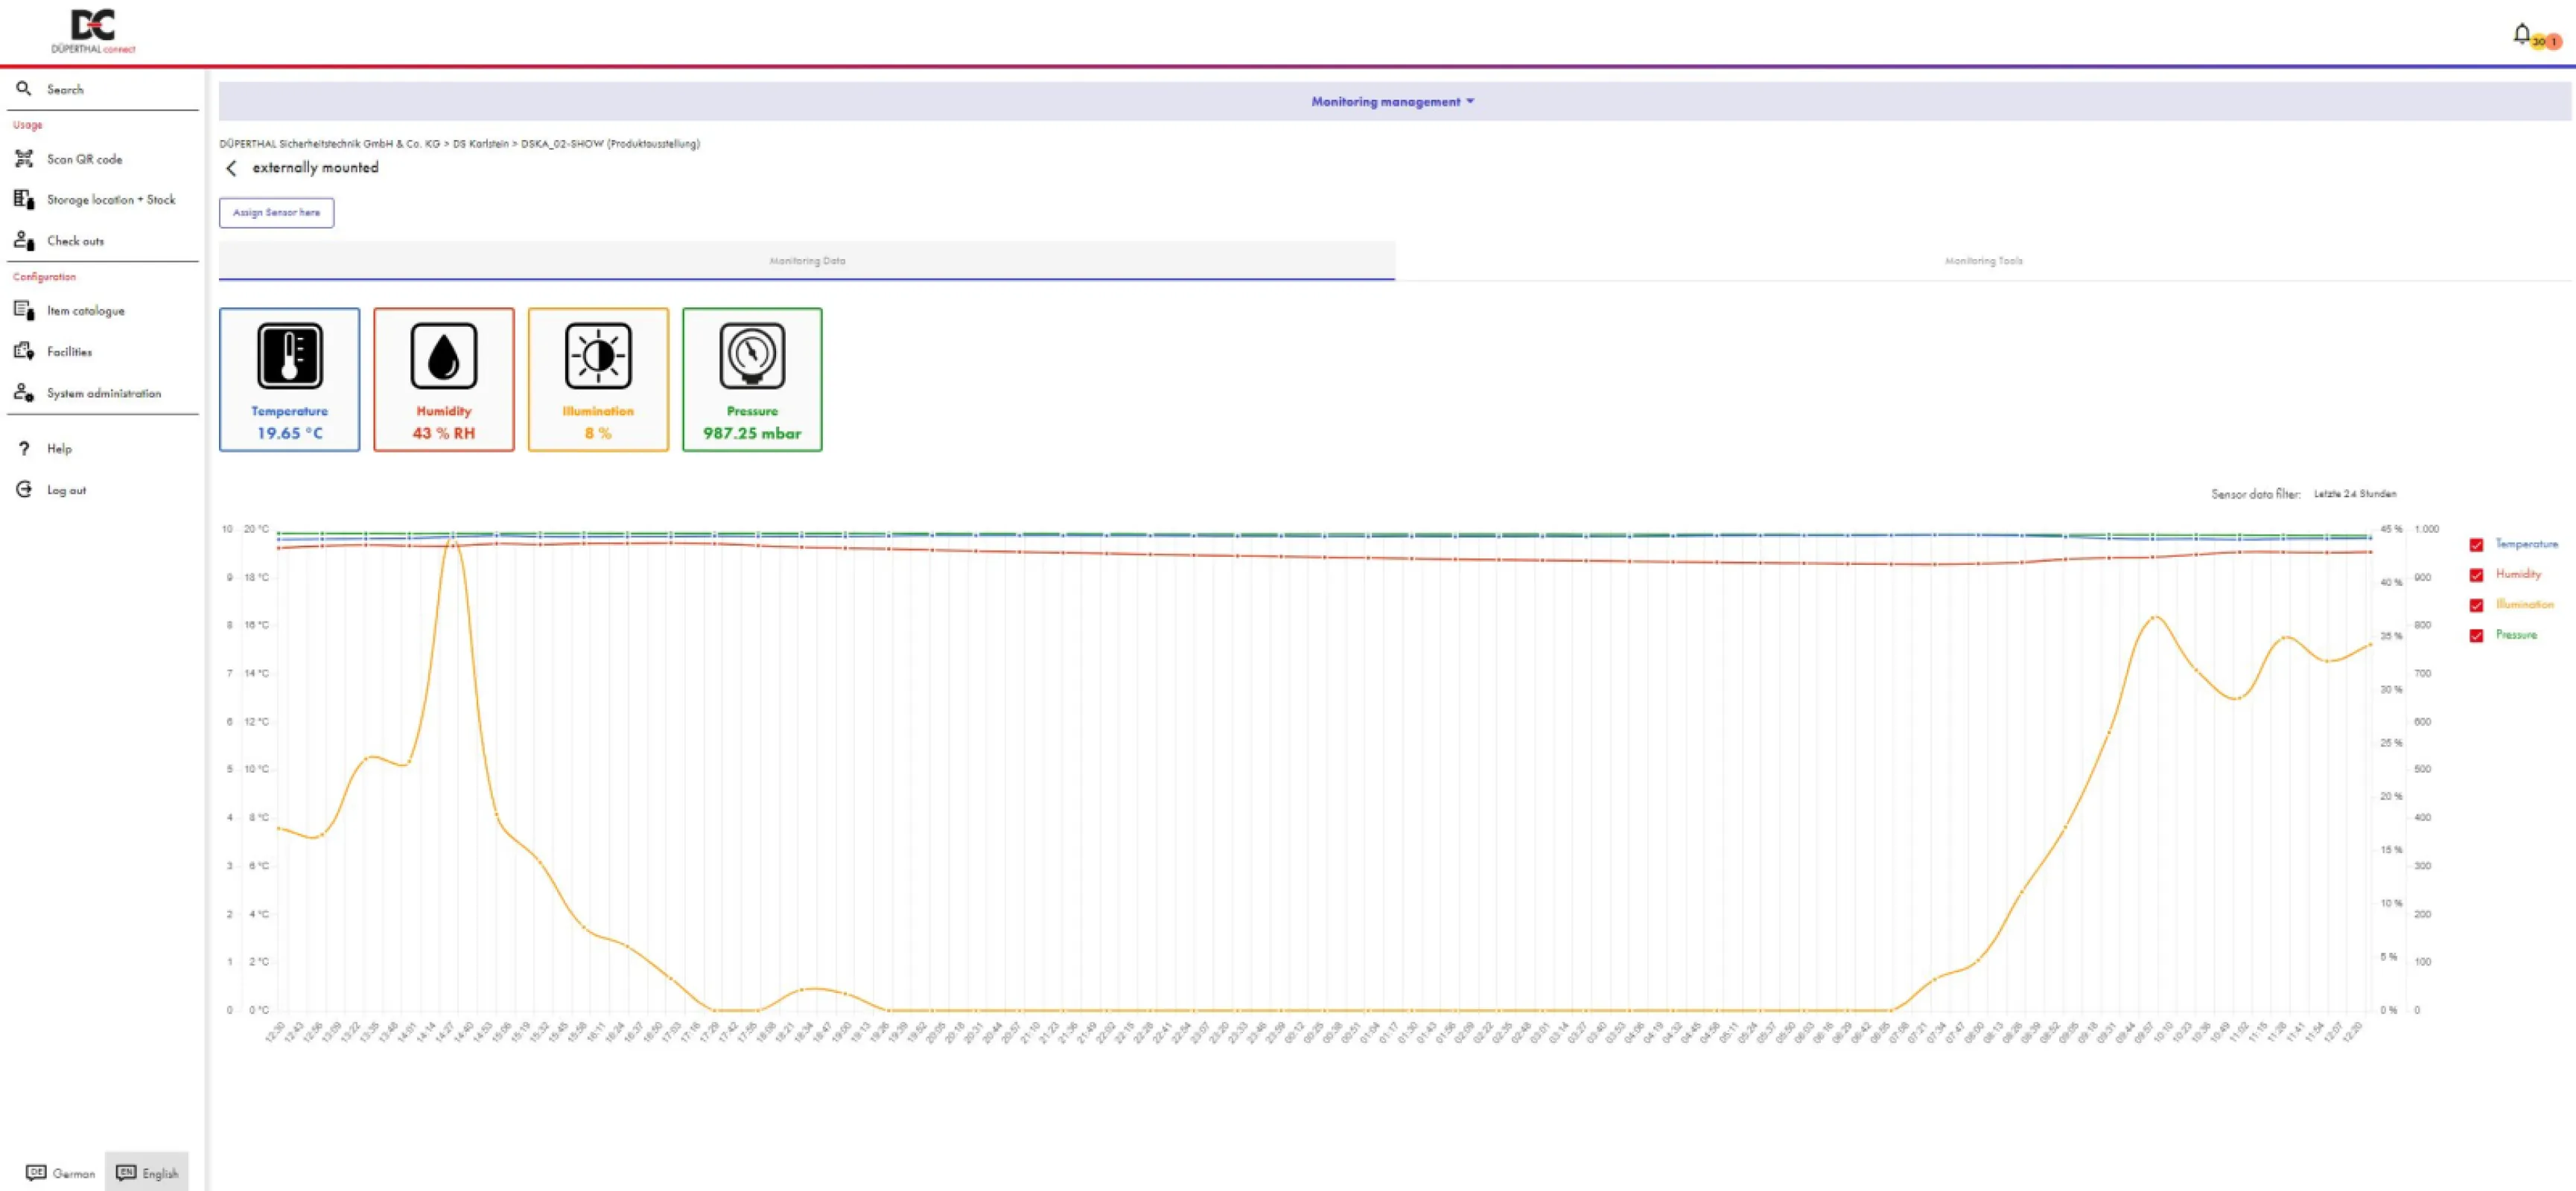Click the back chevron beside externally mounted
2576x1191 pixels.
coord(231,168)
